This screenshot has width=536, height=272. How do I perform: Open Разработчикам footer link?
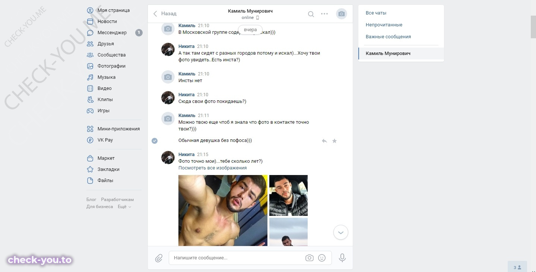[117, 200]
